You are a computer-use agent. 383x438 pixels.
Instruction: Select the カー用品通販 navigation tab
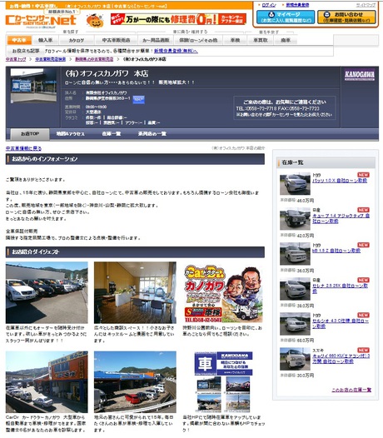156,40
